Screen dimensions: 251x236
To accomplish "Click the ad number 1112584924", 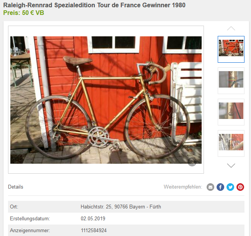I will point(94,230).
